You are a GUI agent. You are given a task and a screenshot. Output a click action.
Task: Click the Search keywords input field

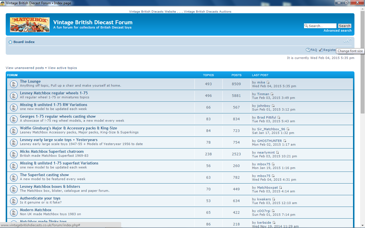(x=320, y=26)
